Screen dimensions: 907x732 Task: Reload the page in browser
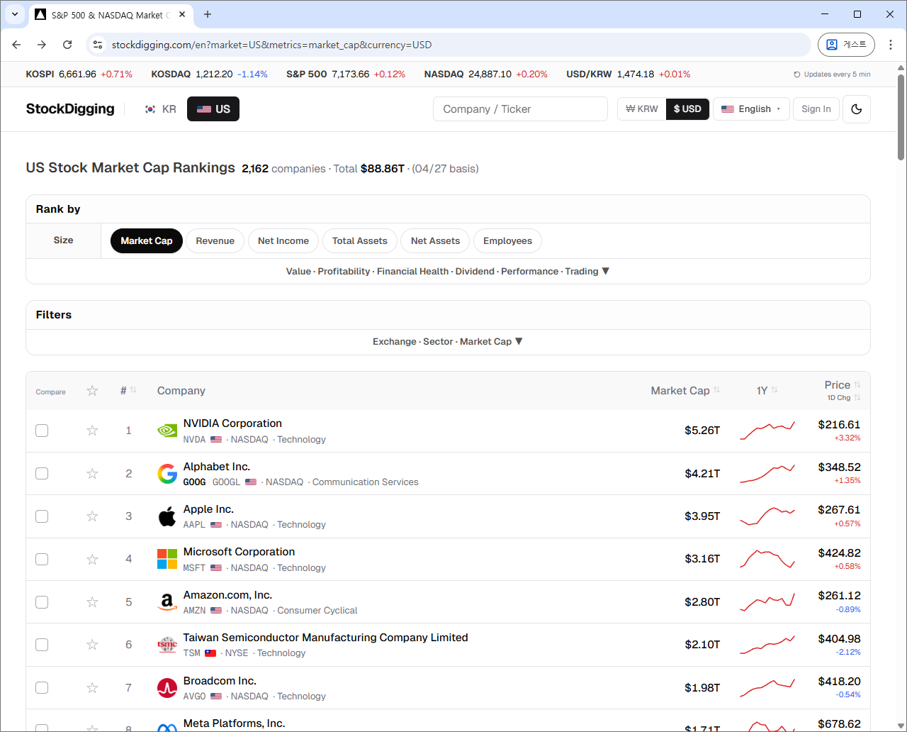67,45
